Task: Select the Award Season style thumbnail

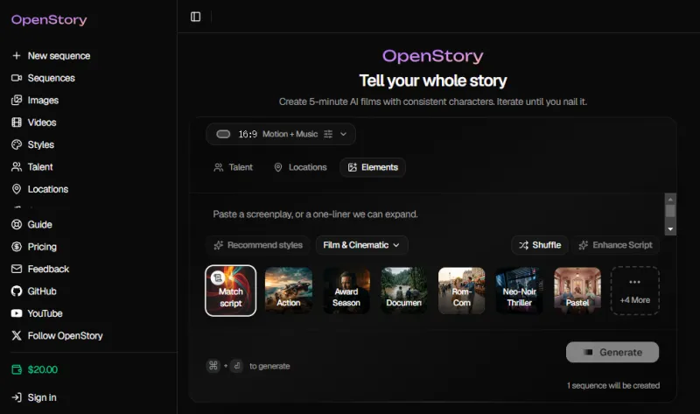Action: [346, 291]
